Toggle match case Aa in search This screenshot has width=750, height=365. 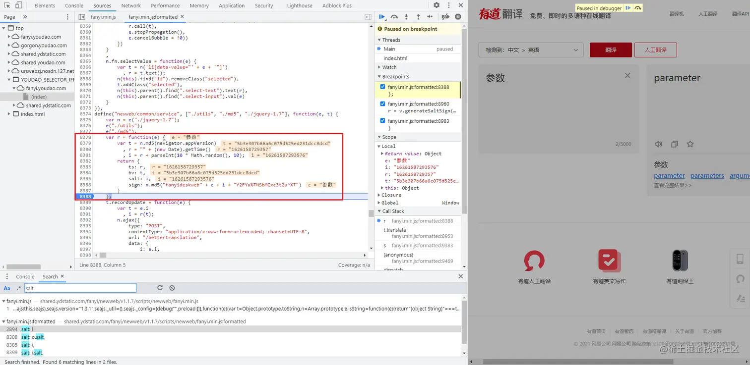[7, 288]
